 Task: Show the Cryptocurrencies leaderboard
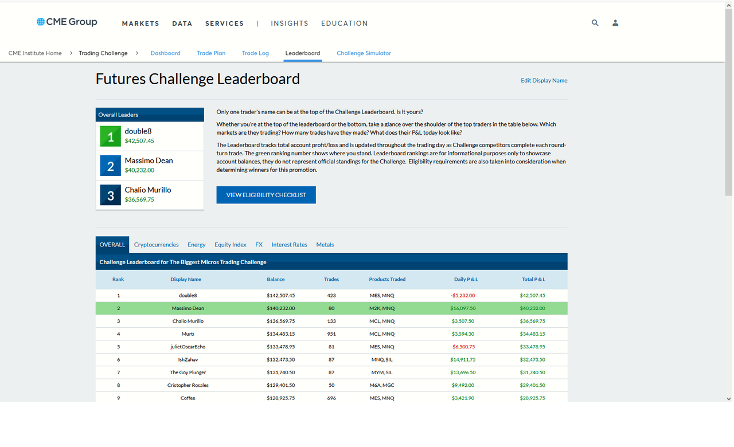157,245
